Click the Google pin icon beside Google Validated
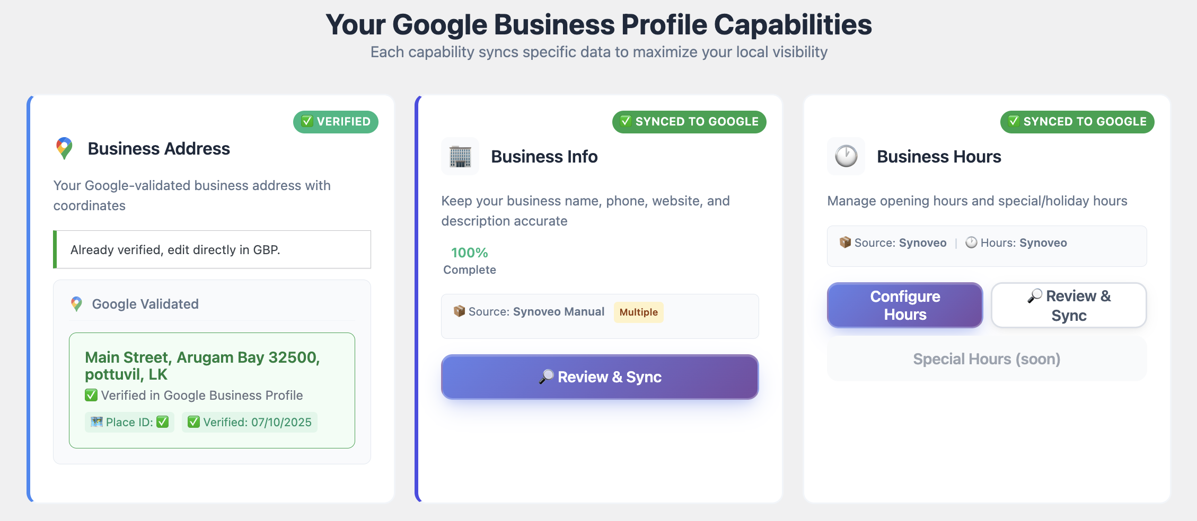The width and height of the screenshot is (1197, 521). pos(76,303)
